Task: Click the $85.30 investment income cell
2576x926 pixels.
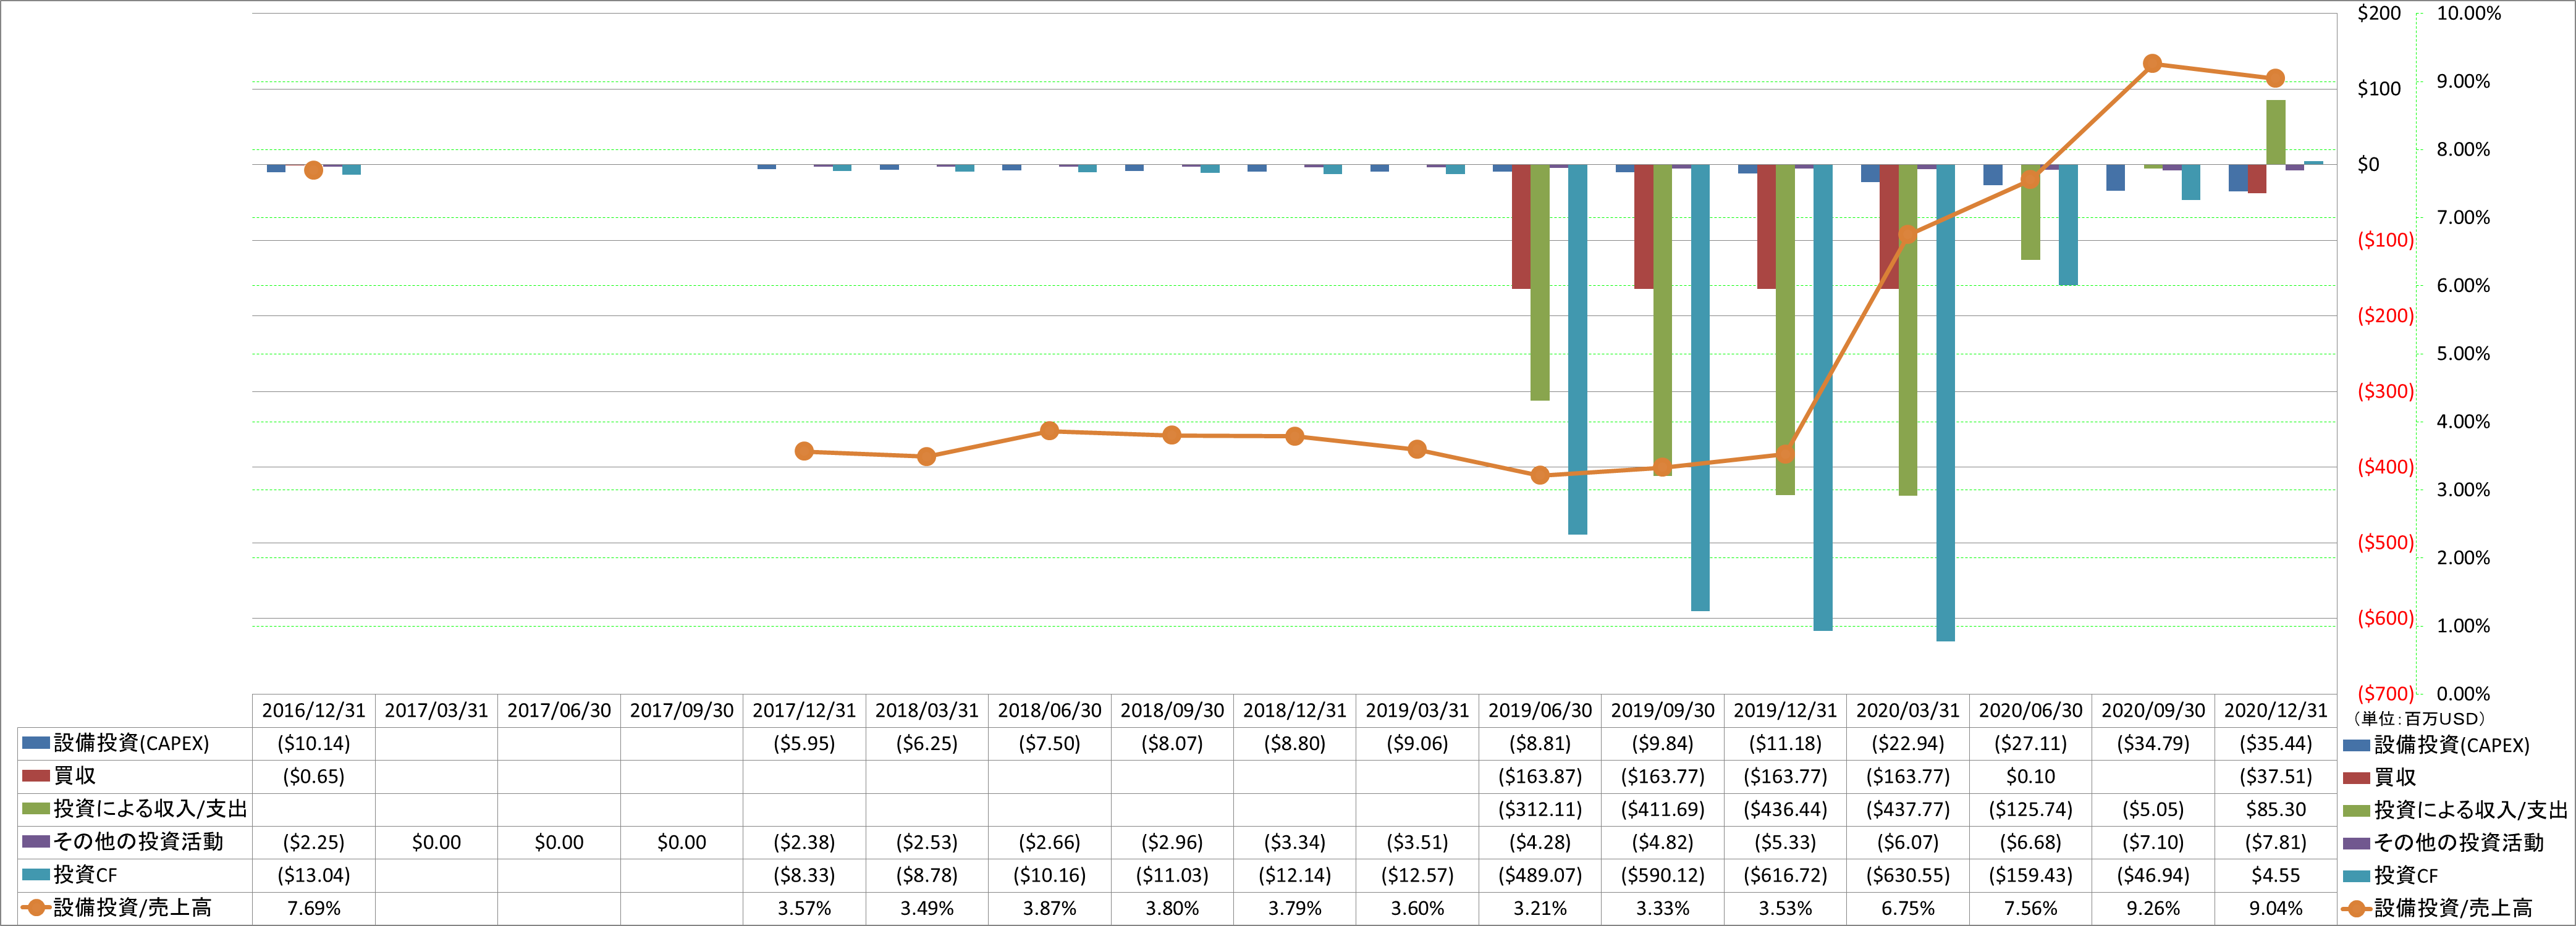Action: coord(2276,809)
